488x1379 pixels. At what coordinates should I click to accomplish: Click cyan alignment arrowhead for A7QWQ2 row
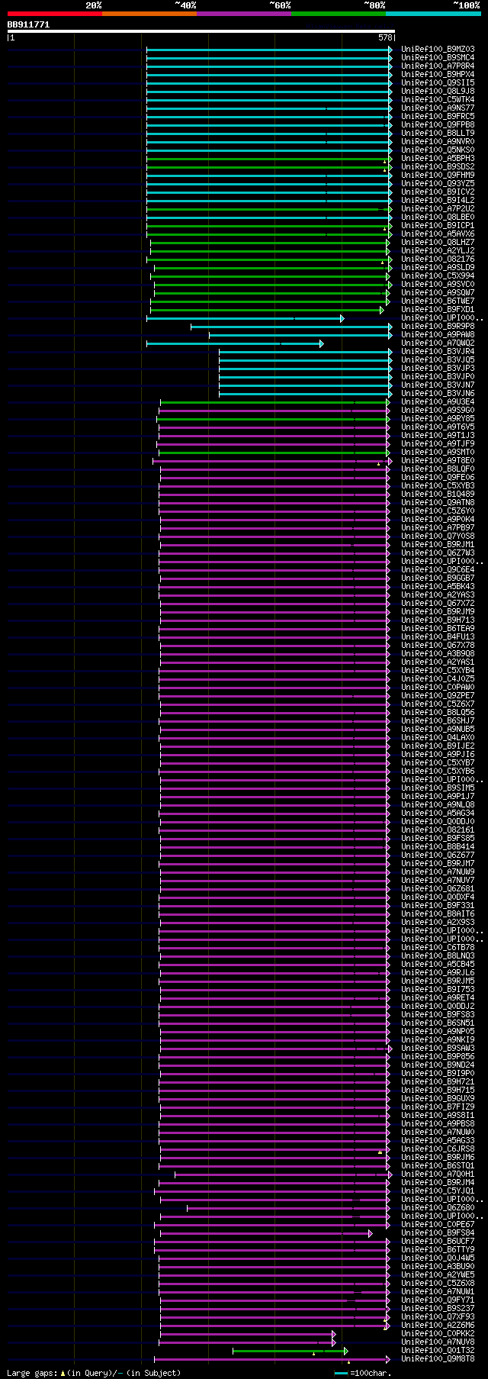(321, 343)
